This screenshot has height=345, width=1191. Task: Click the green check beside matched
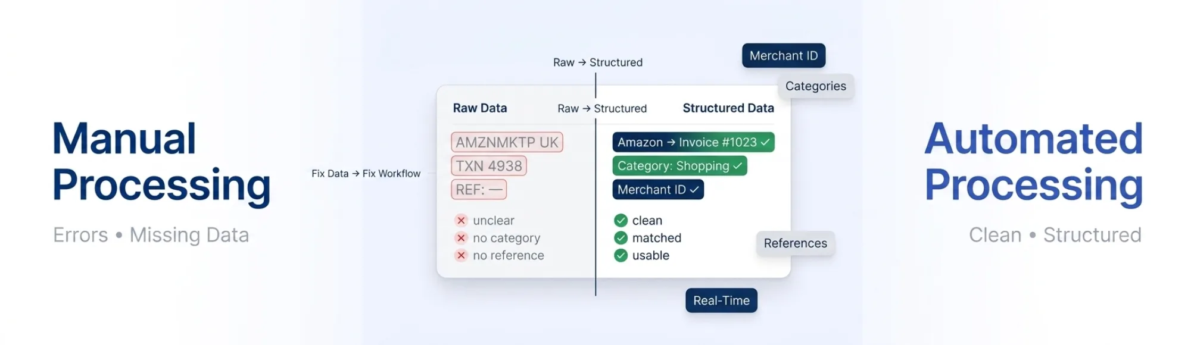[621, 238]
